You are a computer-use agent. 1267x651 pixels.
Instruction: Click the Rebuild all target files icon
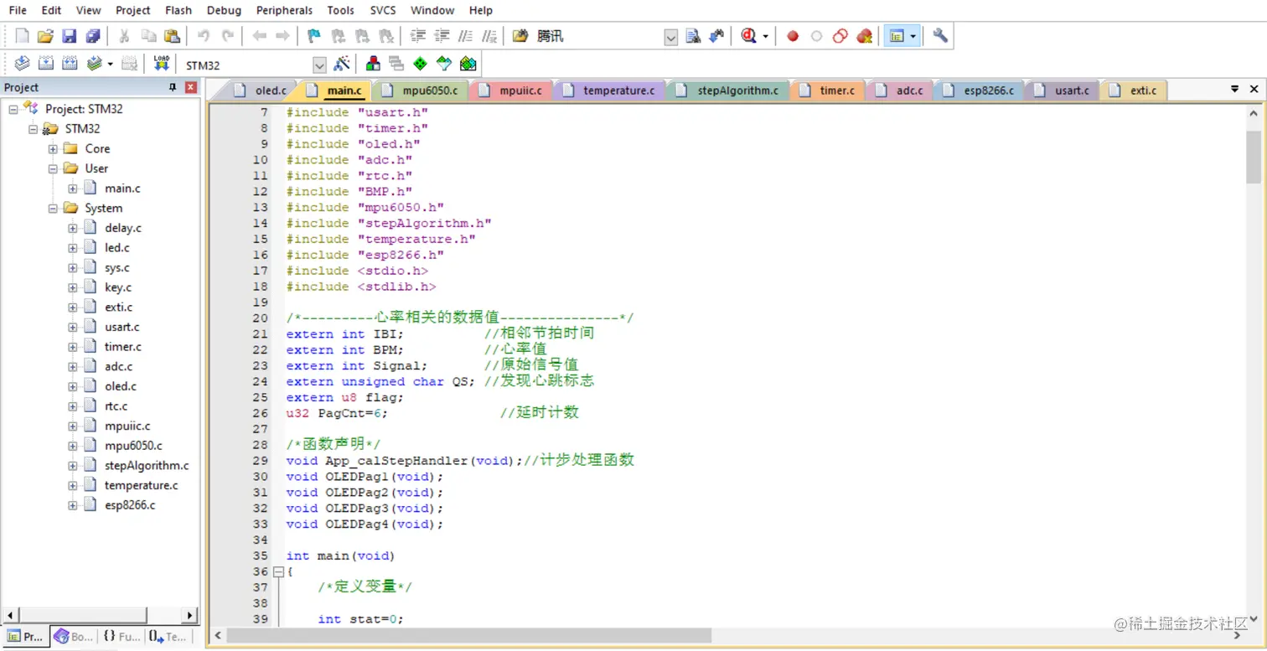[70, 64]
